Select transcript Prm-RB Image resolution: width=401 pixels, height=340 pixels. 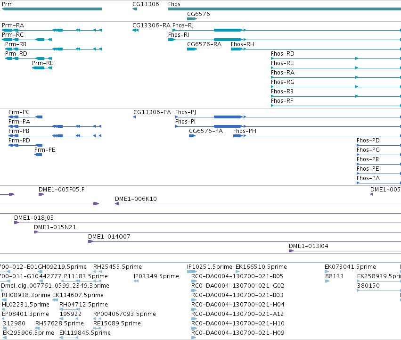pyautogui.click(x=53, y=49)
